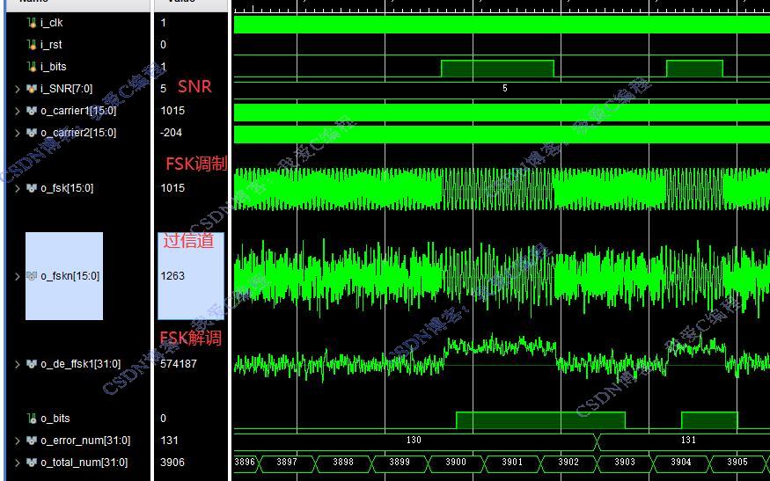This screenshot has width=770, height=481.
Task: Click the first i_bits high pulse in waveform
Action: 497,69
